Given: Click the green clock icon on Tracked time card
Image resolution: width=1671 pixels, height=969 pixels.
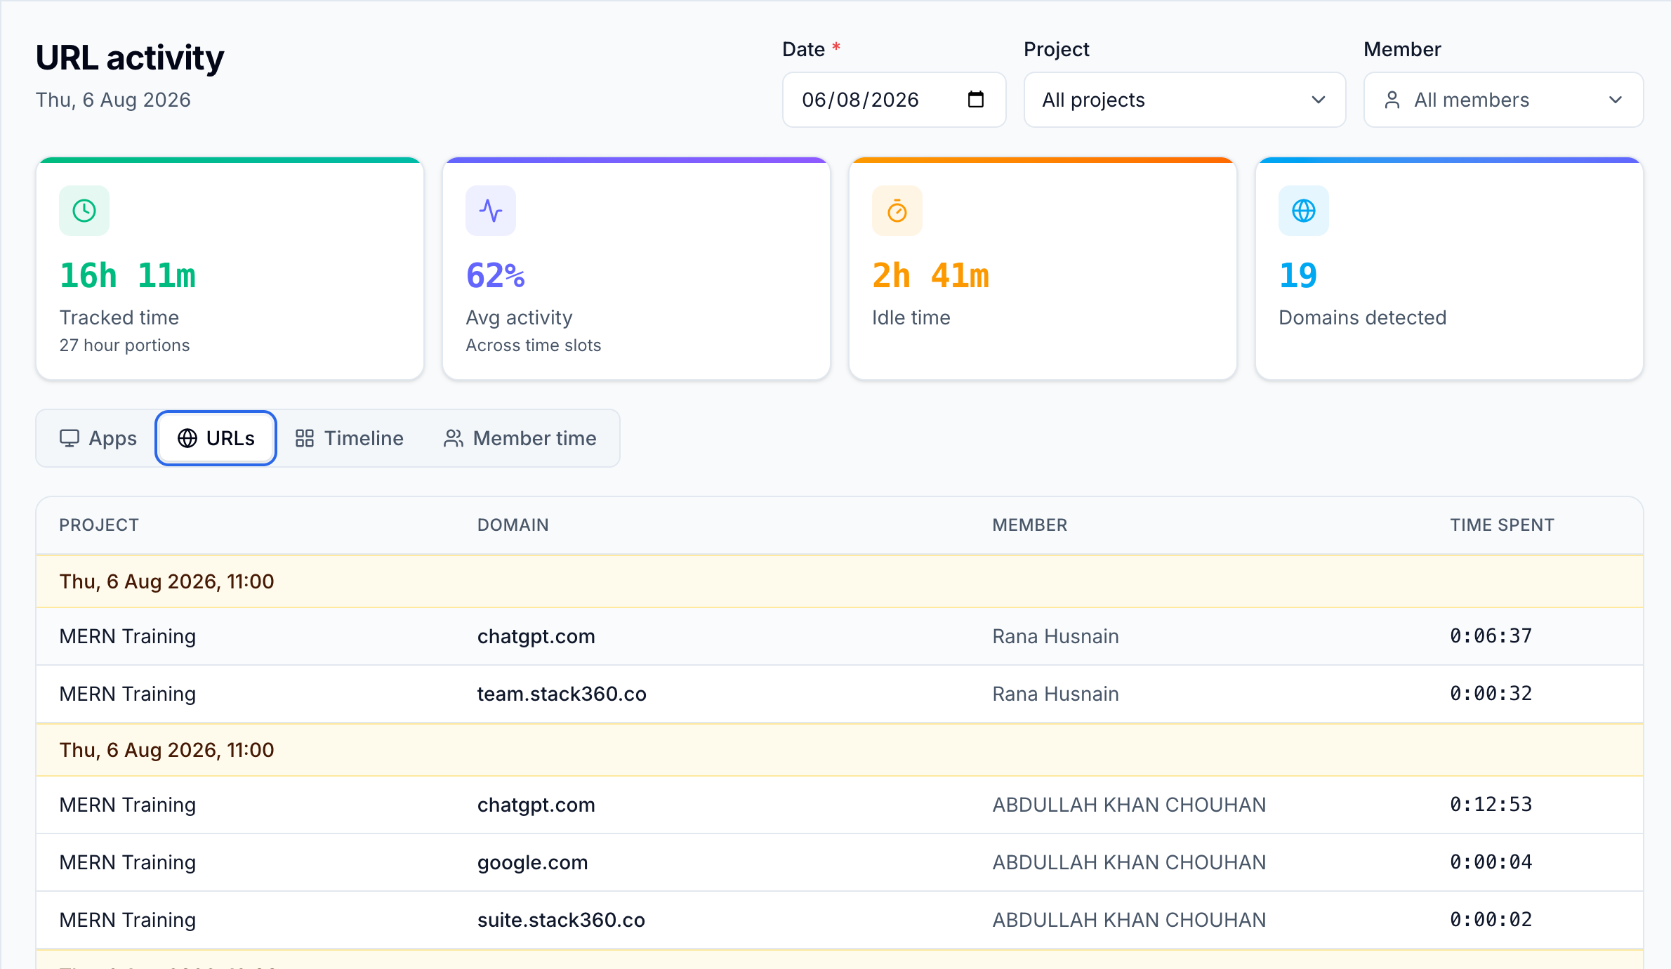Looking at the screenshot, I should tap(84, 211).
